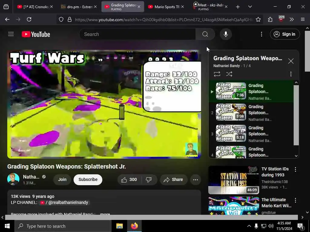The width and height of the screenshot is (310, 232).
Task: Open a new browser tab
Action: pyautogui.click(x=238, y=7)
